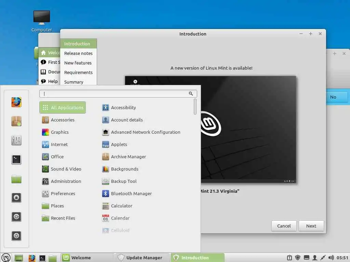Switch to Welcome window in taskbar

click(x=87, y=258)
